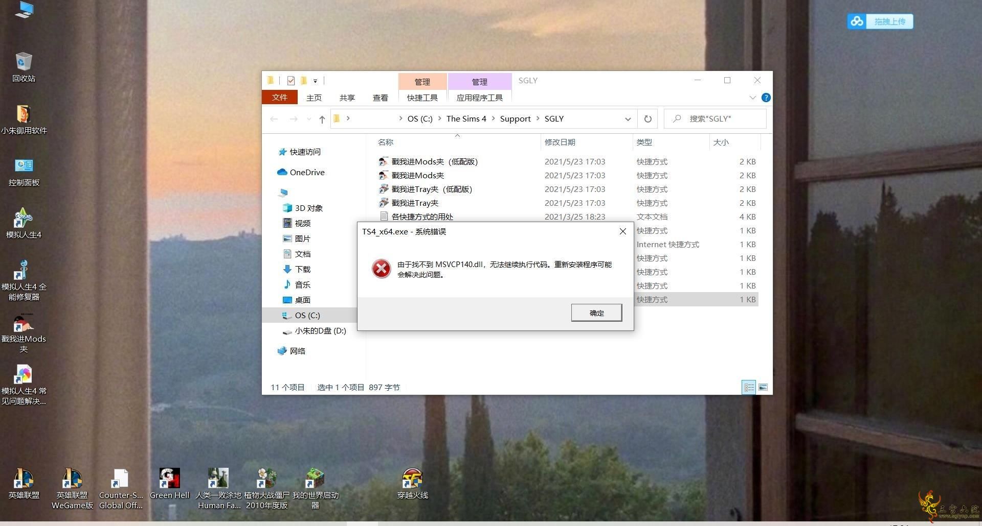The image size is (982, 526).
Task: Open the 查看 ribbon tab
Action: (x=380, y=98)
